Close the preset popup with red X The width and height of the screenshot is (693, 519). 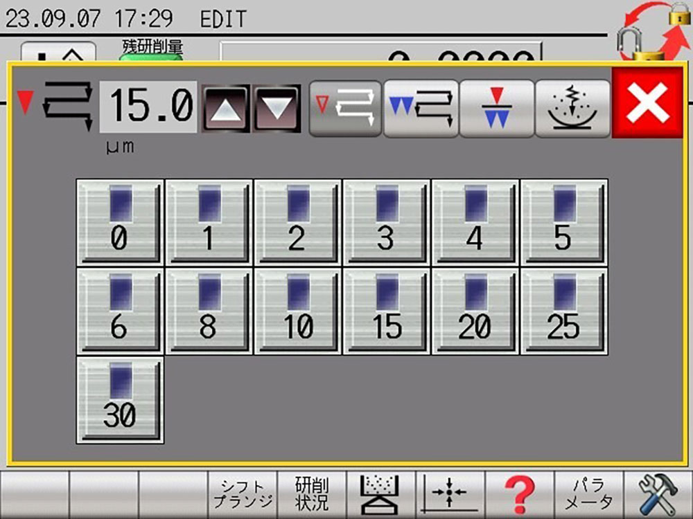click(647, 103)
